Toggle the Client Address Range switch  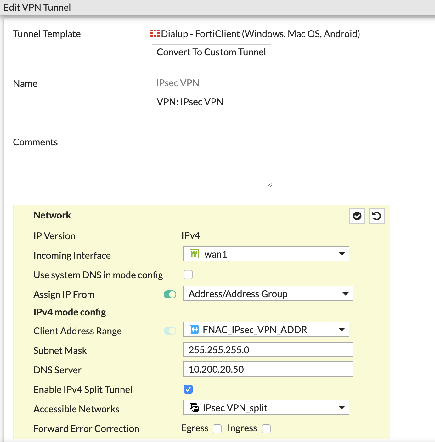pos(170,331)
